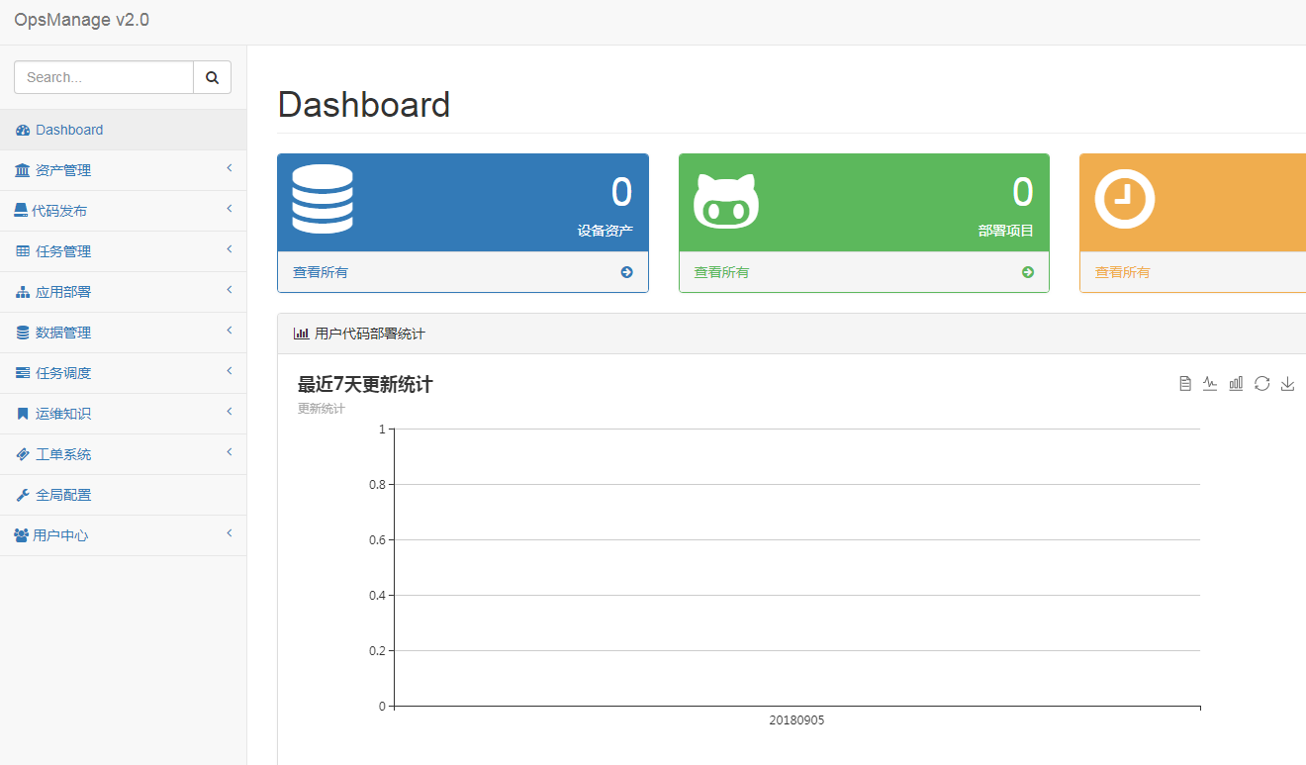
Task: Click the blue arrow circle beside 查看所有
Action: point(626,272)
